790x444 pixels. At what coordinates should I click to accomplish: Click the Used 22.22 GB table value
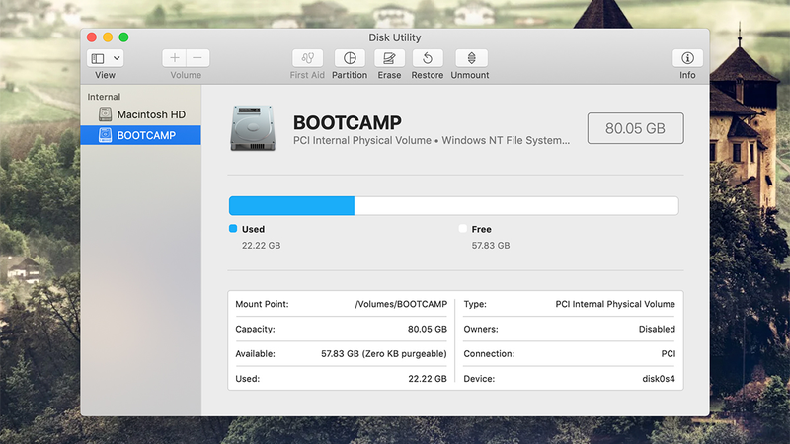point(428,379)
